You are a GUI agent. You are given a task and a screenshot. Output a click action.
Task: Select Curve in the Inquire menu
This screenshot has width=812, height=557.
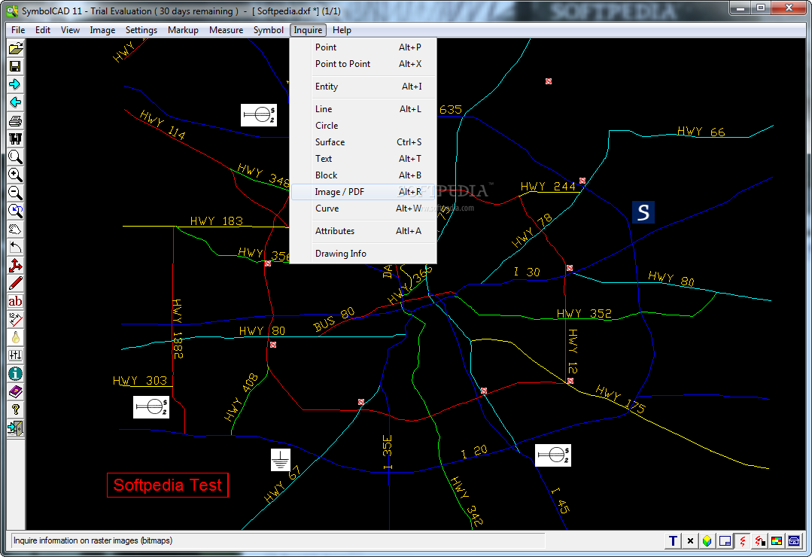click(363, 208)
